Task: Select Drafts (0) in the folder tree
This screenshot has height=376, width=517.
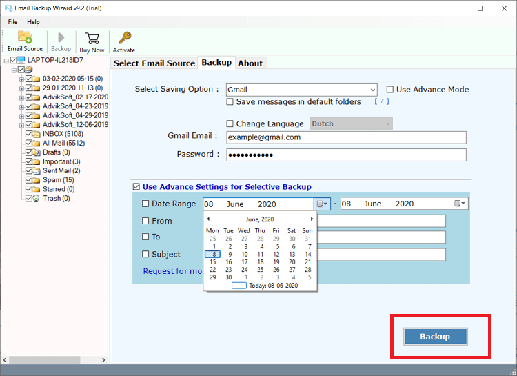Action: 57,152
